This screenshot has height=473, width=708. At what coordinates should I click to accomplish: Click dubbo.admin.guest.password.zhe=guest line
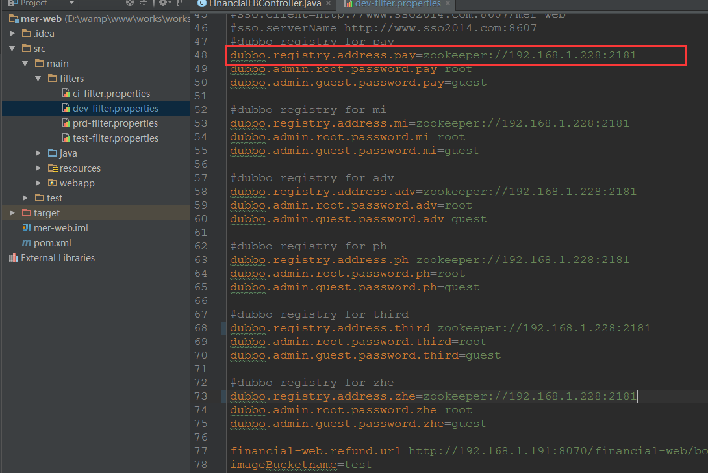(x=358, y=424)
